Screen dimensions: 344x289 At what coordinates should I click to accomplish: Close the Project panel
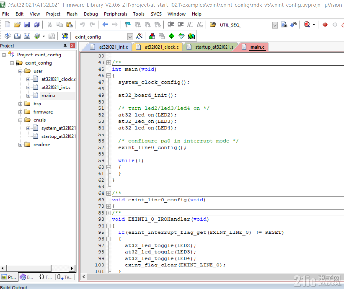pyautogui.click(x=72, y=46)
